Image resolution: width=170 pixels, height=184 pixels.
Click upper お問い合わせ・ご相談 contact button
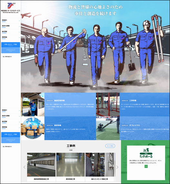[x=11, y=45]
